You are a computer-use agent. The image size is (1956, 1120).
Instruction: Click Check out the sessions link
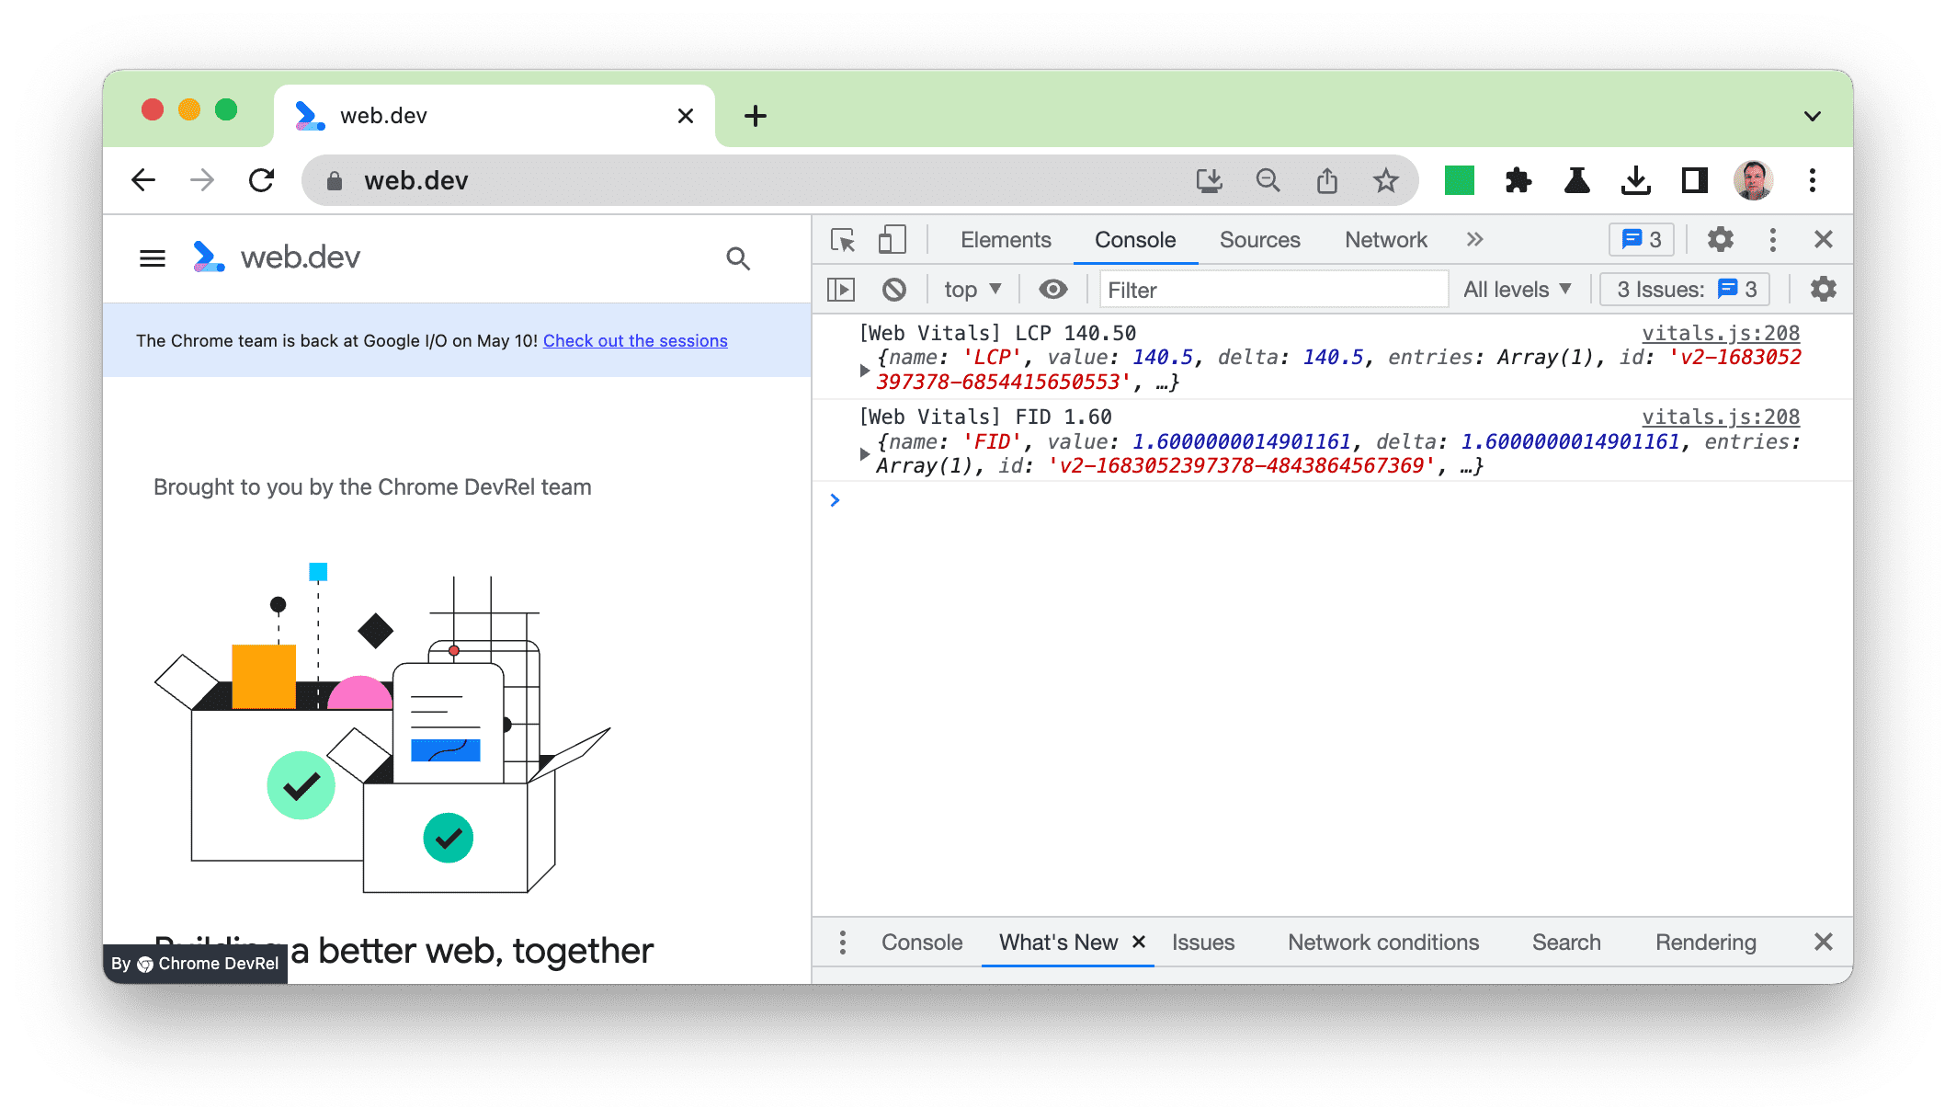click(634, 340)
